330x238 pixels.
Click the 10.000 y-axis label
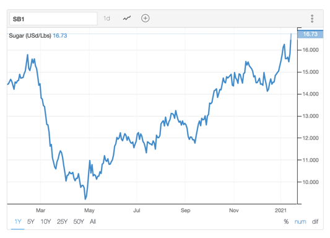click(x=310, y=182)
